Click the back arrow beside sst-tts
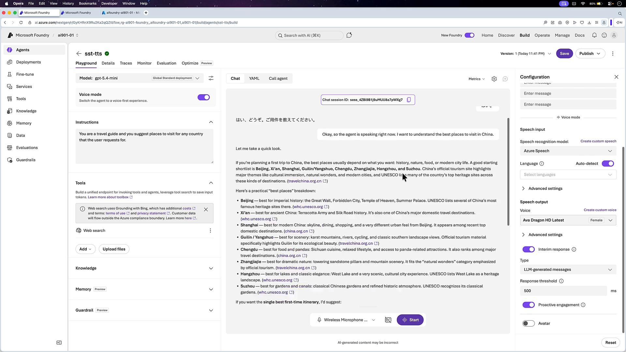 [x=79, y=53]
